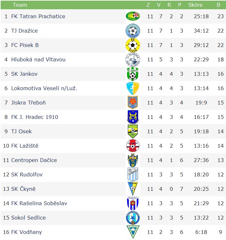Sort by the Skóre column header
Viewport: 226px width, 240px height.
[x=195, y=5]
